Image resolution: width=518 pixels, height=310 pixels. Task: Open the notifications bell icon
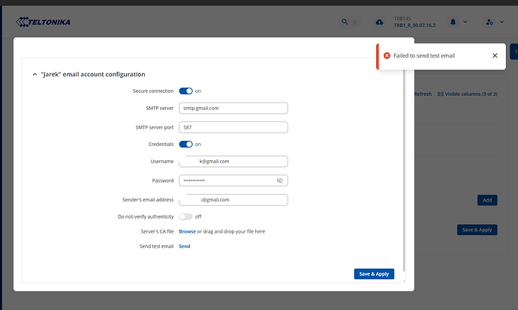[453, 22]
